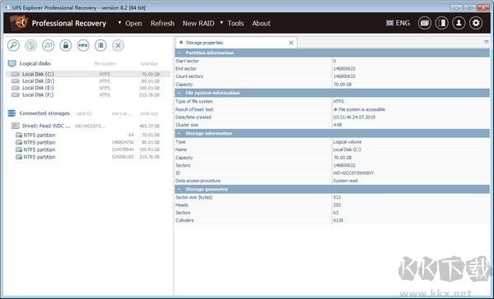
Task: Click the user account icon in header
Action: 459,23
